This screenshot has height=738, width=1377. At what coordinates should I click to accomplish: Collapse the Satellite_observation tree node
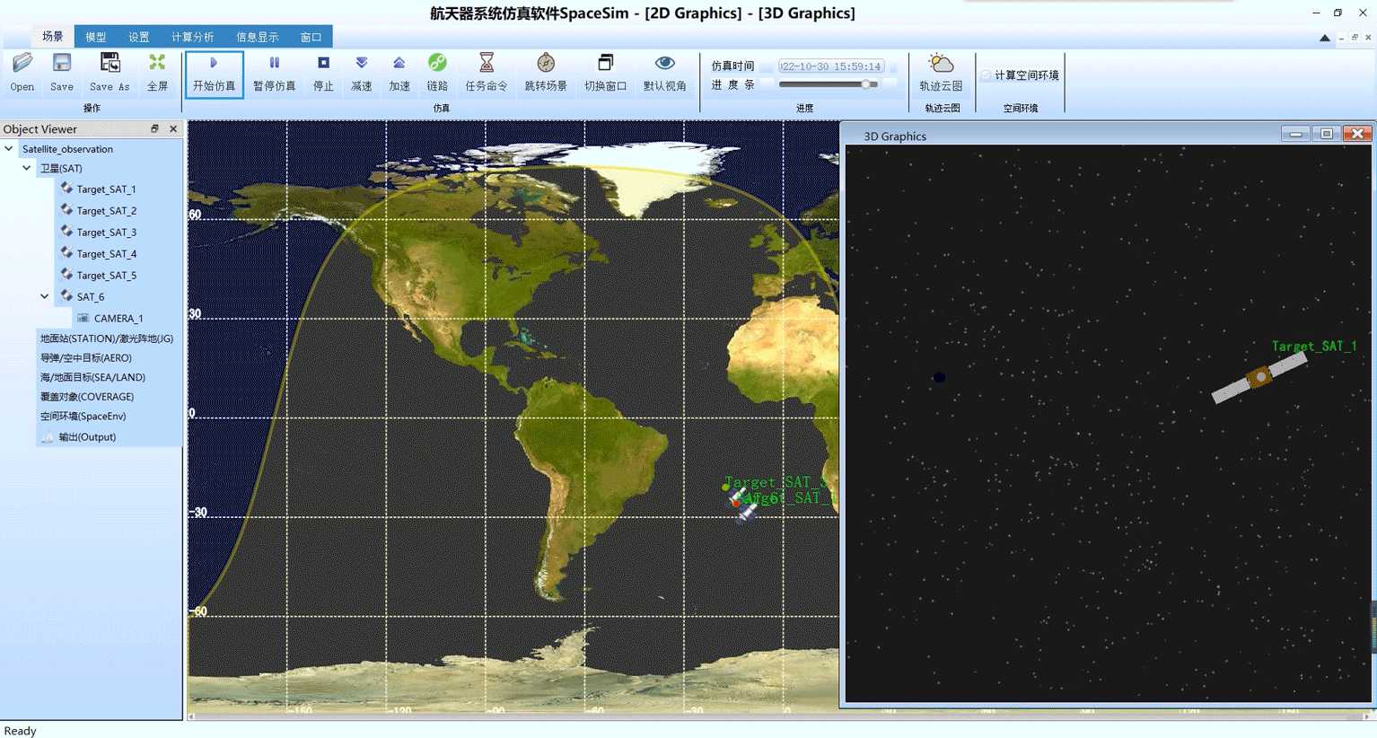click(9, 149)
